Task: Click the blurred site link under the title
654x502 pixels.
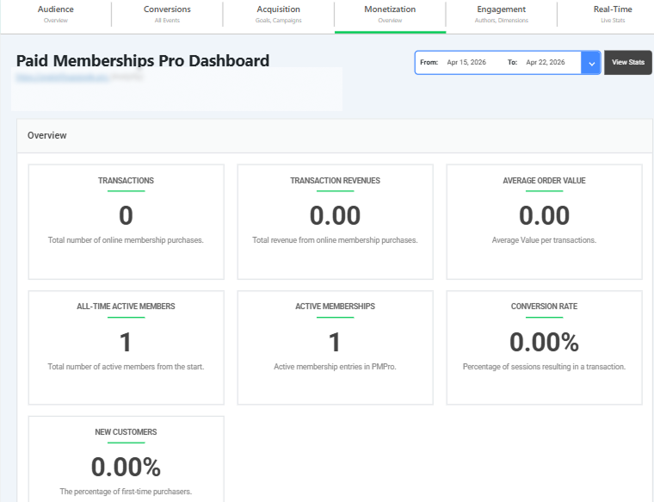Action: 63,77
